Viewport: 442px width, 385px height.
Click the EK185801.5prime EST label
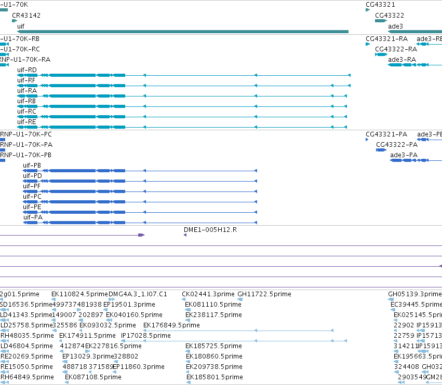tap(215, 377)
